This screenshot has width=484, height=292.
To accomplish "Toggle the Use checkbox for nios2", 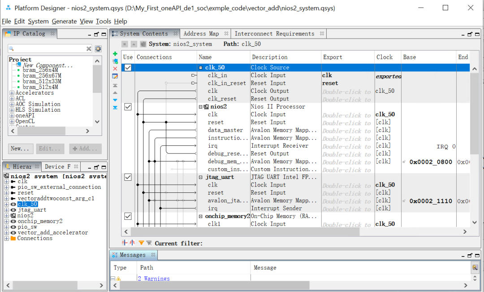I will click(128, 107).
